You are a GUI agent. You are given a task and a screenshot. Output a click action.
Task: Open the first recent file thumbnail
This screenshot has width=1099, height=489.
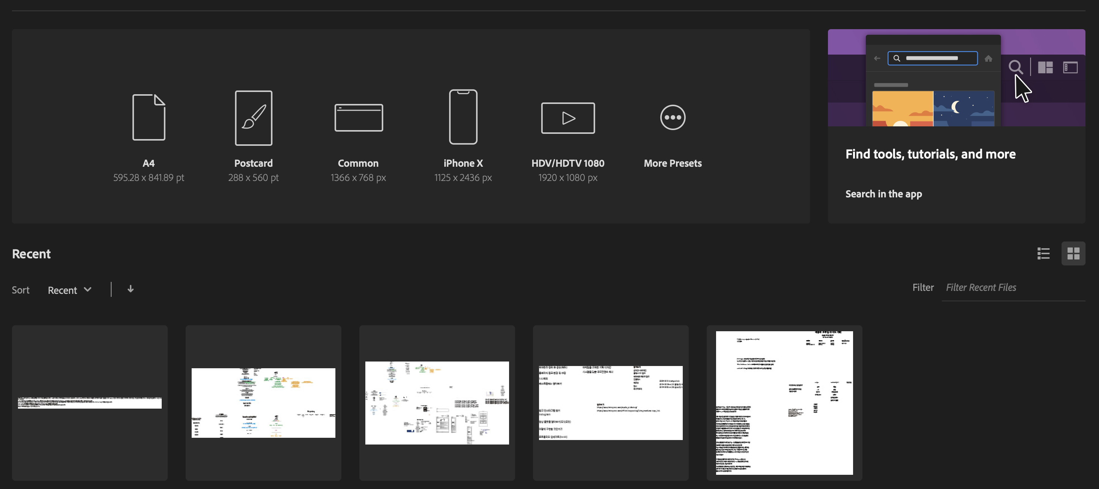pyautogui.click(x=89, y=403)
